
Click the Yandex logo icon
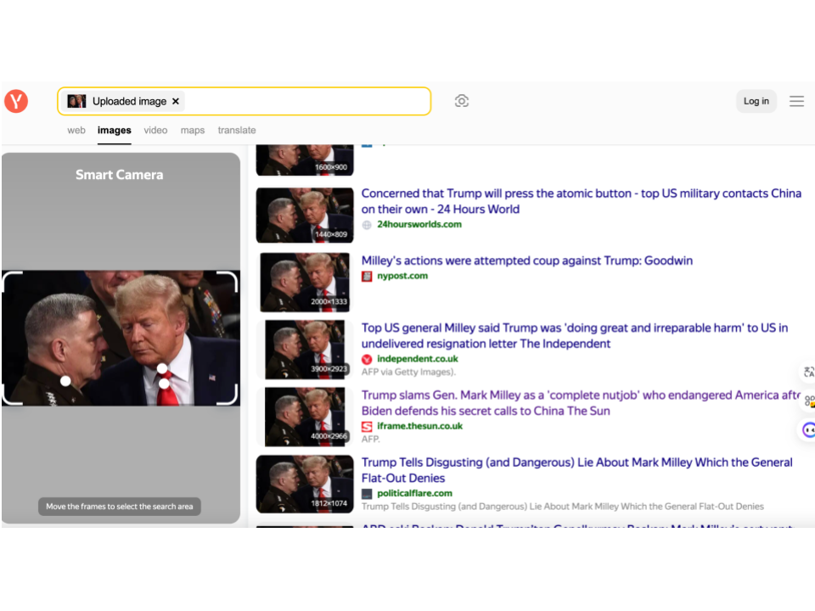click(x=16, y=101)
